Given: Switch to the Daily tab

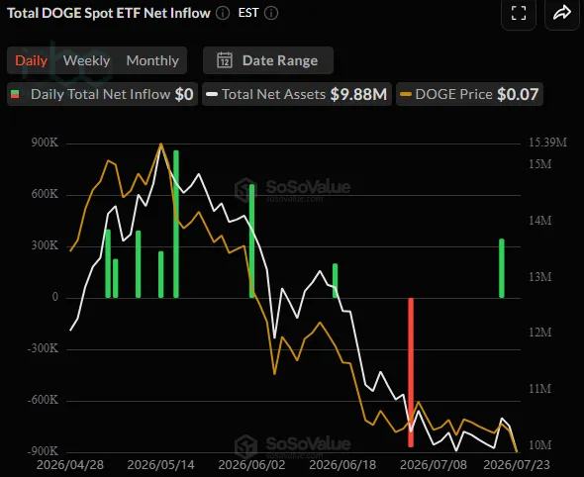Looking at the screenshot, I should [x=32, y=60].
